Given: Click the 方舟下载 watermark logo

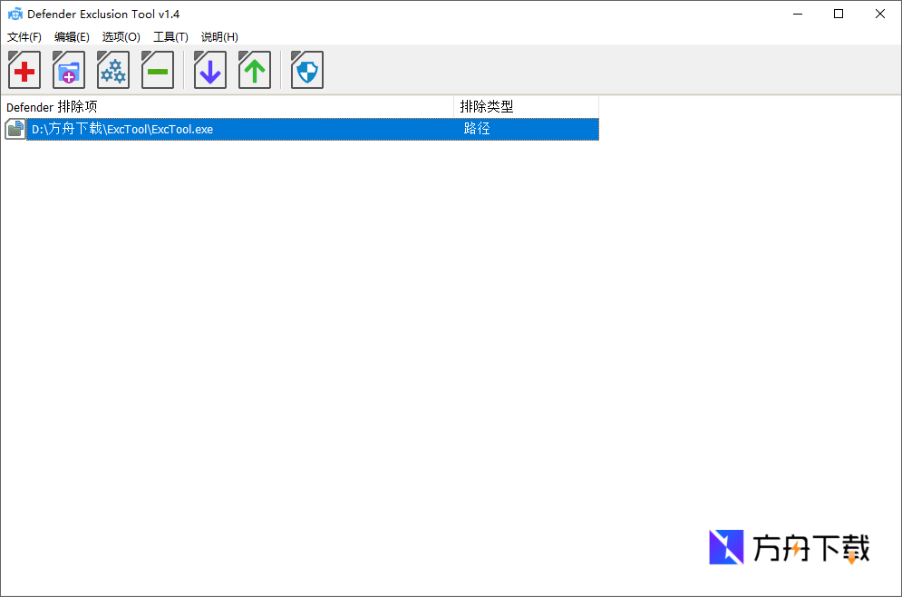Looking at the screenshot, I should tap(787, 547).
